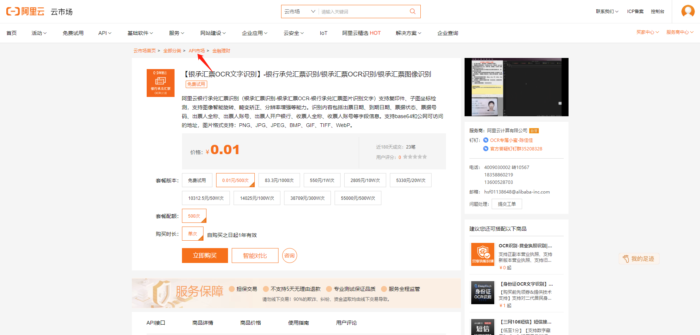The width and height of the screenshot is (700, 335).
Task: Click the 提交工单 button
Action: pos(507,204)
